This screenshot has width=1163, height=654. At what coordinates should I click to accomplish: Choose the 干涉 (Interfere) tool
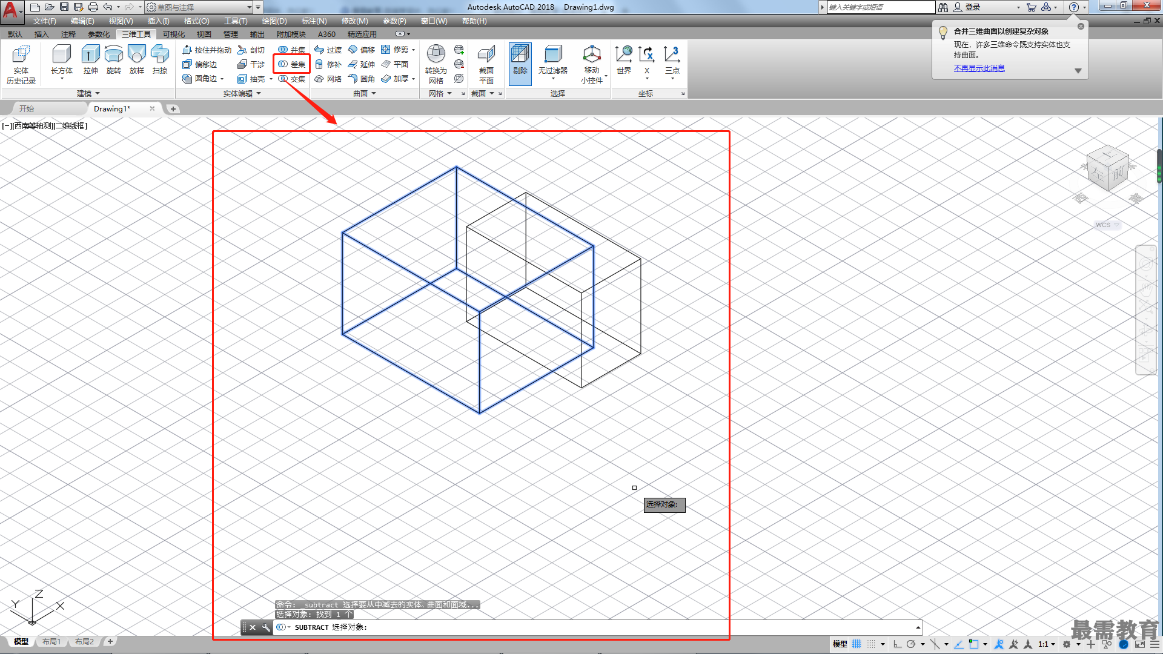point(251,64)
